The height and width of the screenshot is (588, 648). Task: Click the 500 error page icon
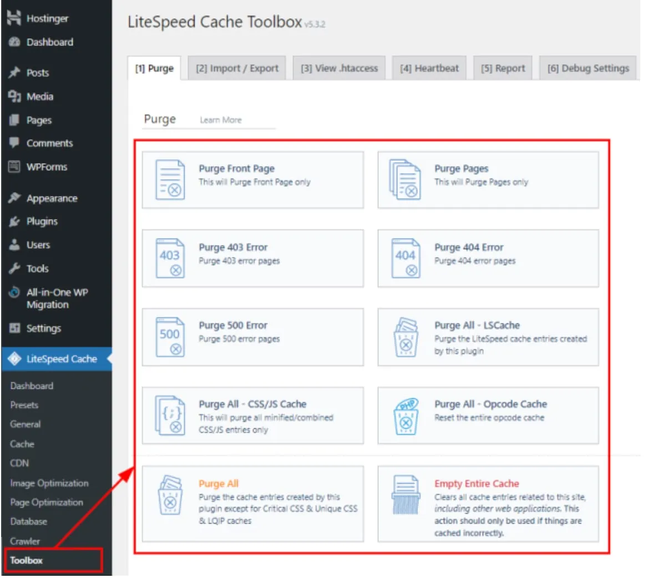pos(170,337)
